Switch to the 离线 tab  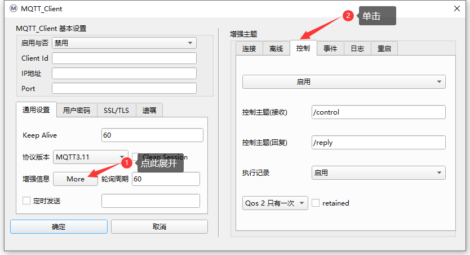(x=276, y=49)
